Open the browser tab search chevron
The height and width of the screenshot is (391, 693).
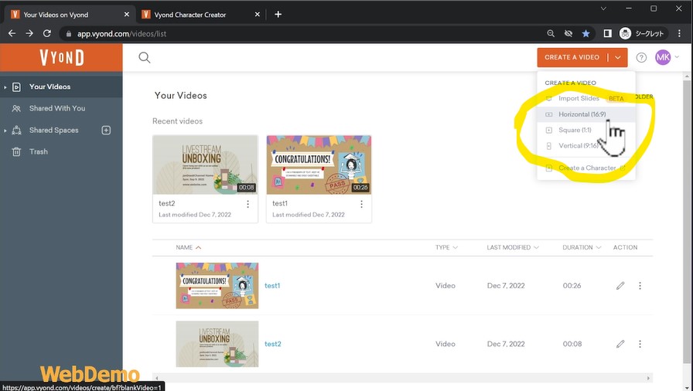pyautogui.click(x=603, y=8)
